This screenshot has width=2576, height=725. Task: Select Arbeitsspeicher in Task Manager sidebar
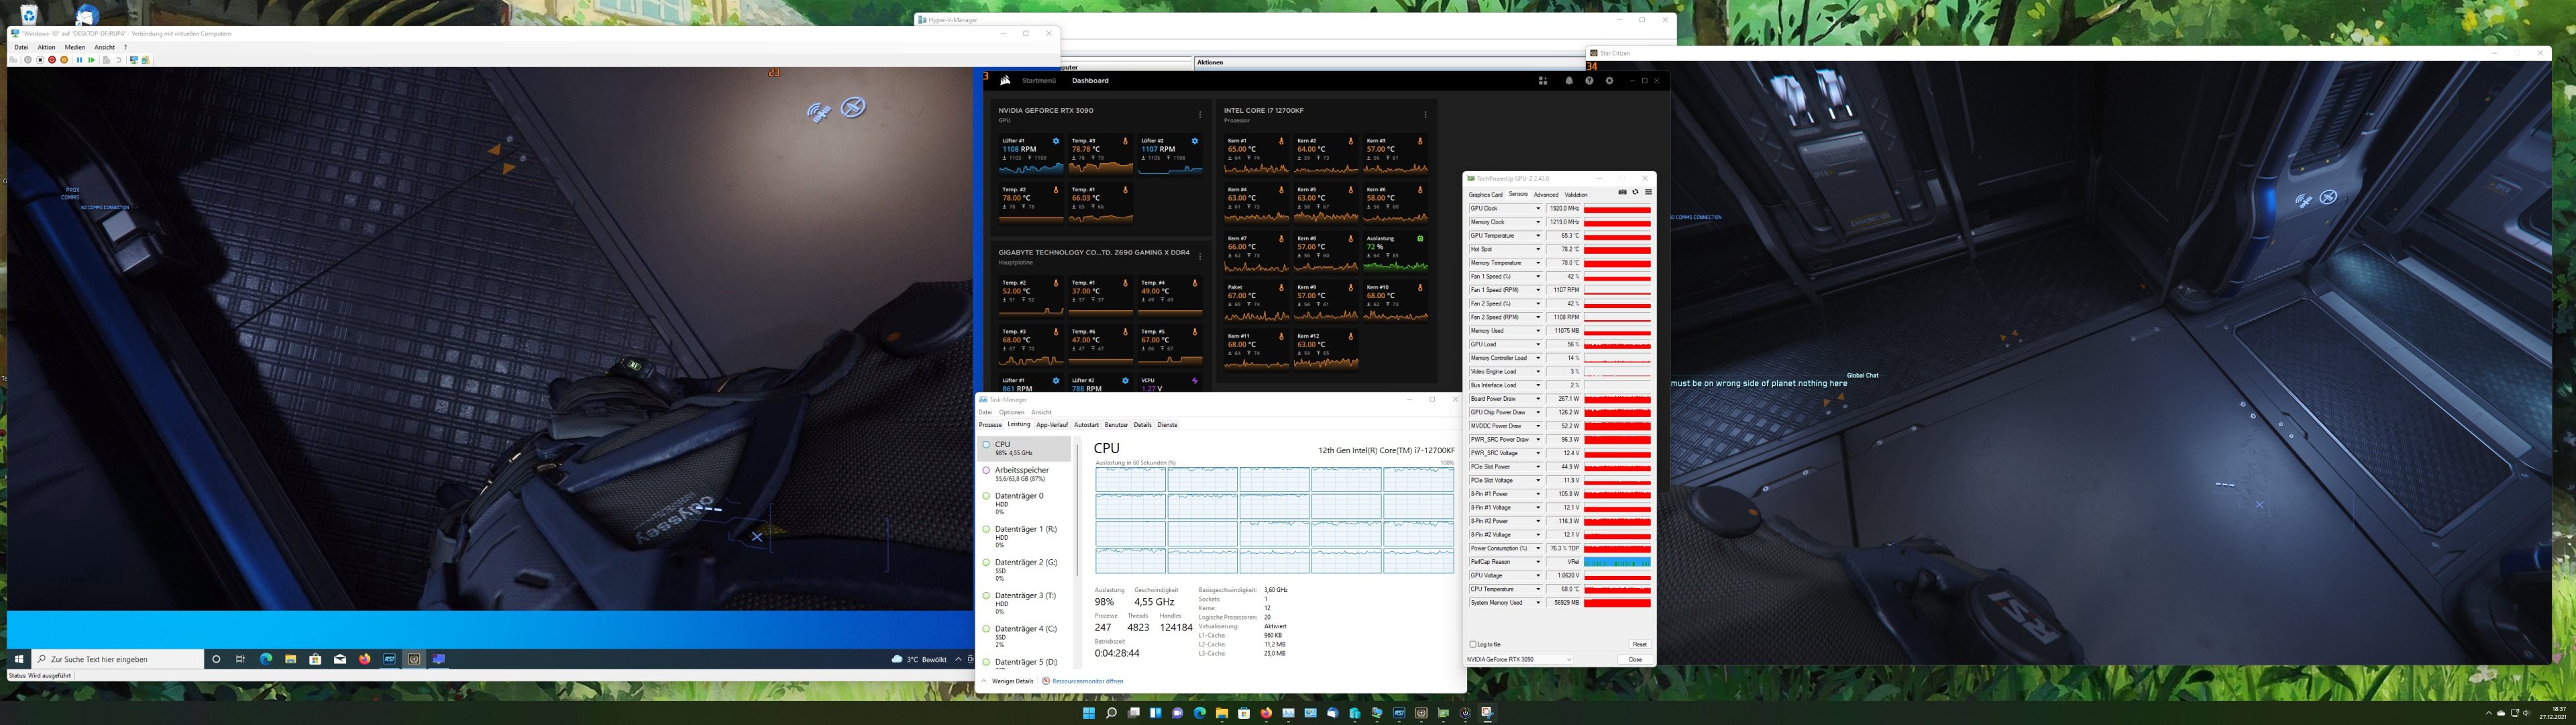pos(1021,473)
